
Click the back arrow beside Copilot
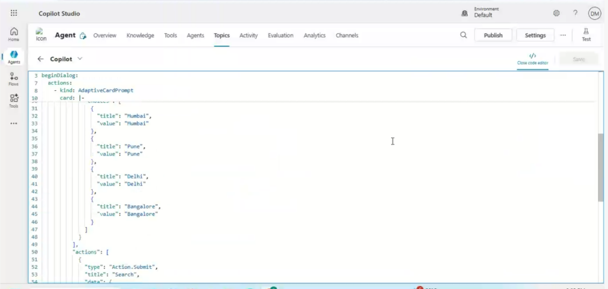click(40, 59)
